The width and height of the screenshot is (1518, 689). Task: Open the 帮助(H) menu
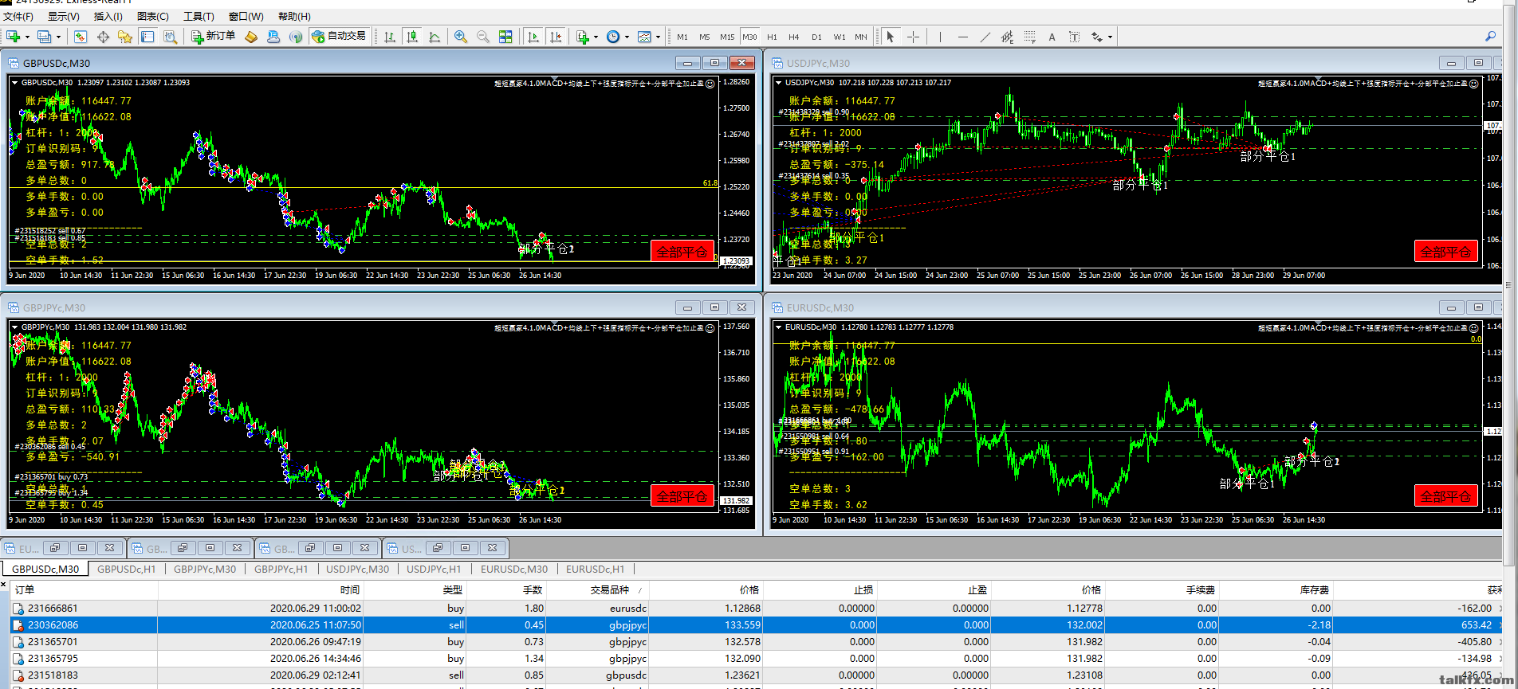pyautogui.click(x=294, y=16)
